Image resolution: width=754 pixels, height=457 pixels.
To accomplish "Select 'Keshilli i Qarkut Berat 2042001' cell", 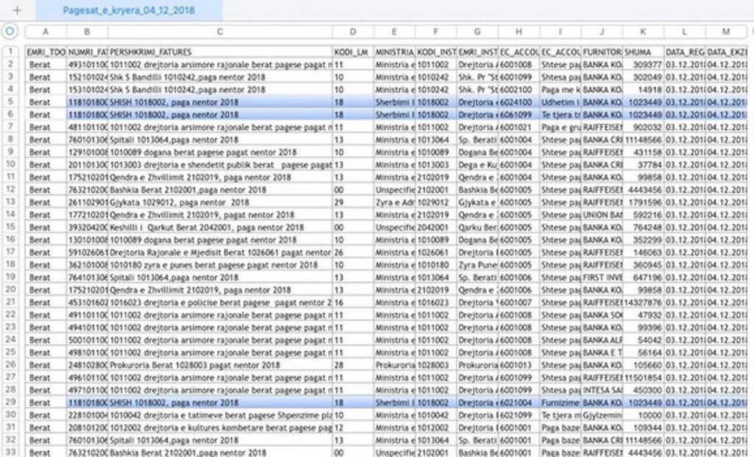I will pos(219,227).
